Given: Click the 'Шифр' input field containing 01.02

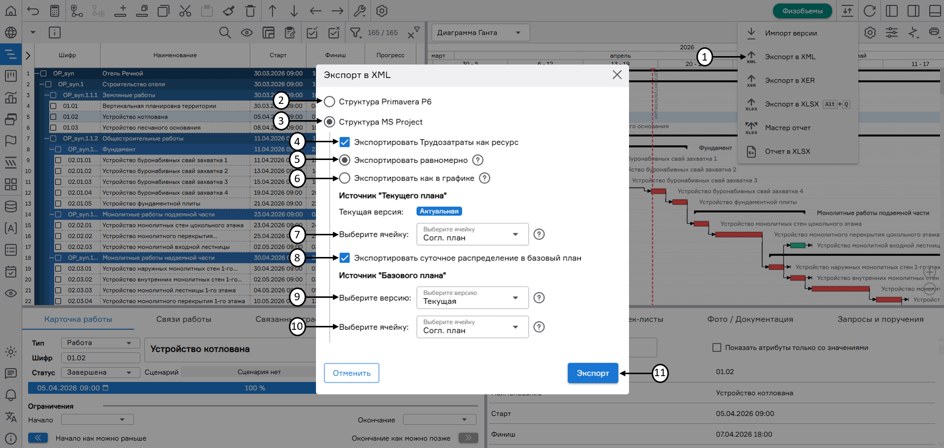Looking at the screenshot, I should pyautogui.click(x=100, y=358).
